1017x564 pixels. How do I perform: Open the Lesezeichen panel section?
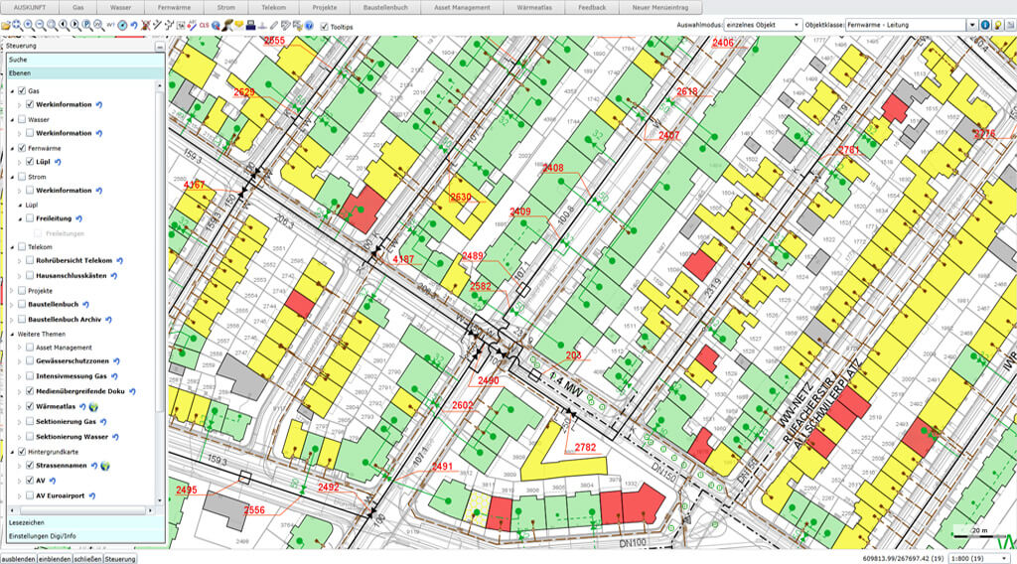click(25, 521)
